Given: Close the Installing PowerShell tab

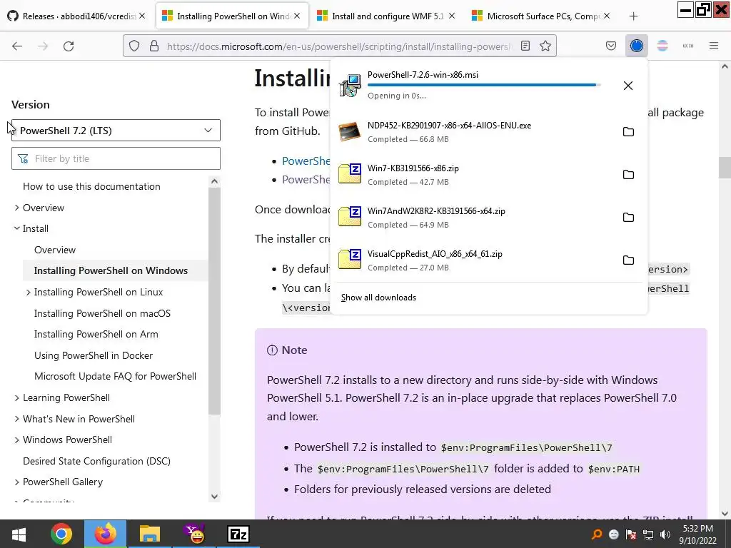Looking at the screenshot, I should 297,16.
